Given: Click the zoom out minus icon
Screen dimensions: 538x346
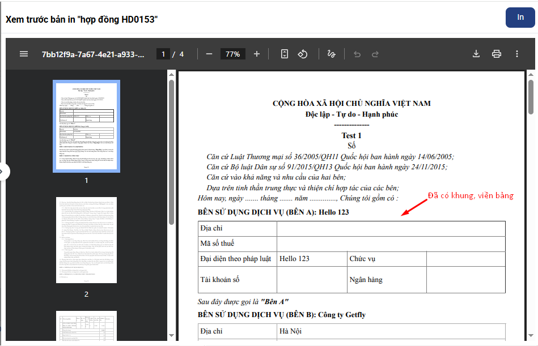Looking at the screenshot, I should coord(209,54).
